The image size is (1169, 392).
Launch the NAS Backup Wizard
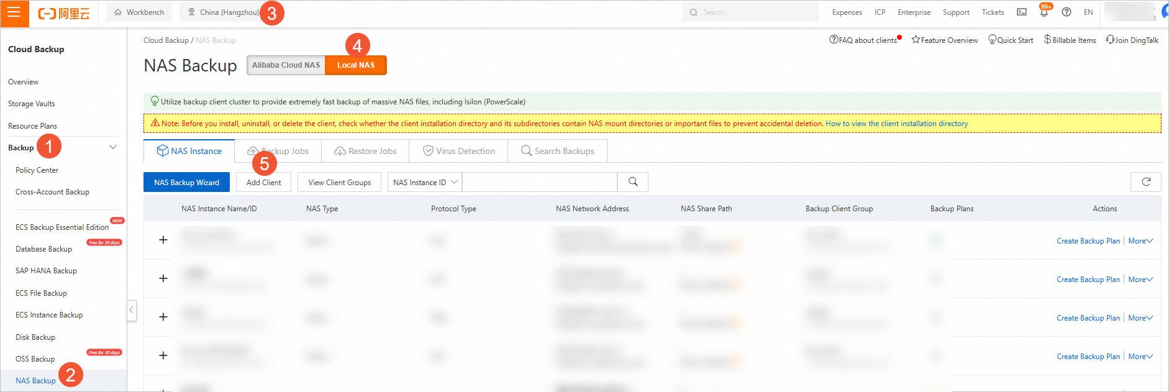pyautogui.click(x=186, y=182)
